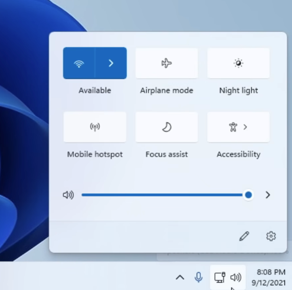Click the volume slider track midpoint
292x290 pixels.
(165, 195)
